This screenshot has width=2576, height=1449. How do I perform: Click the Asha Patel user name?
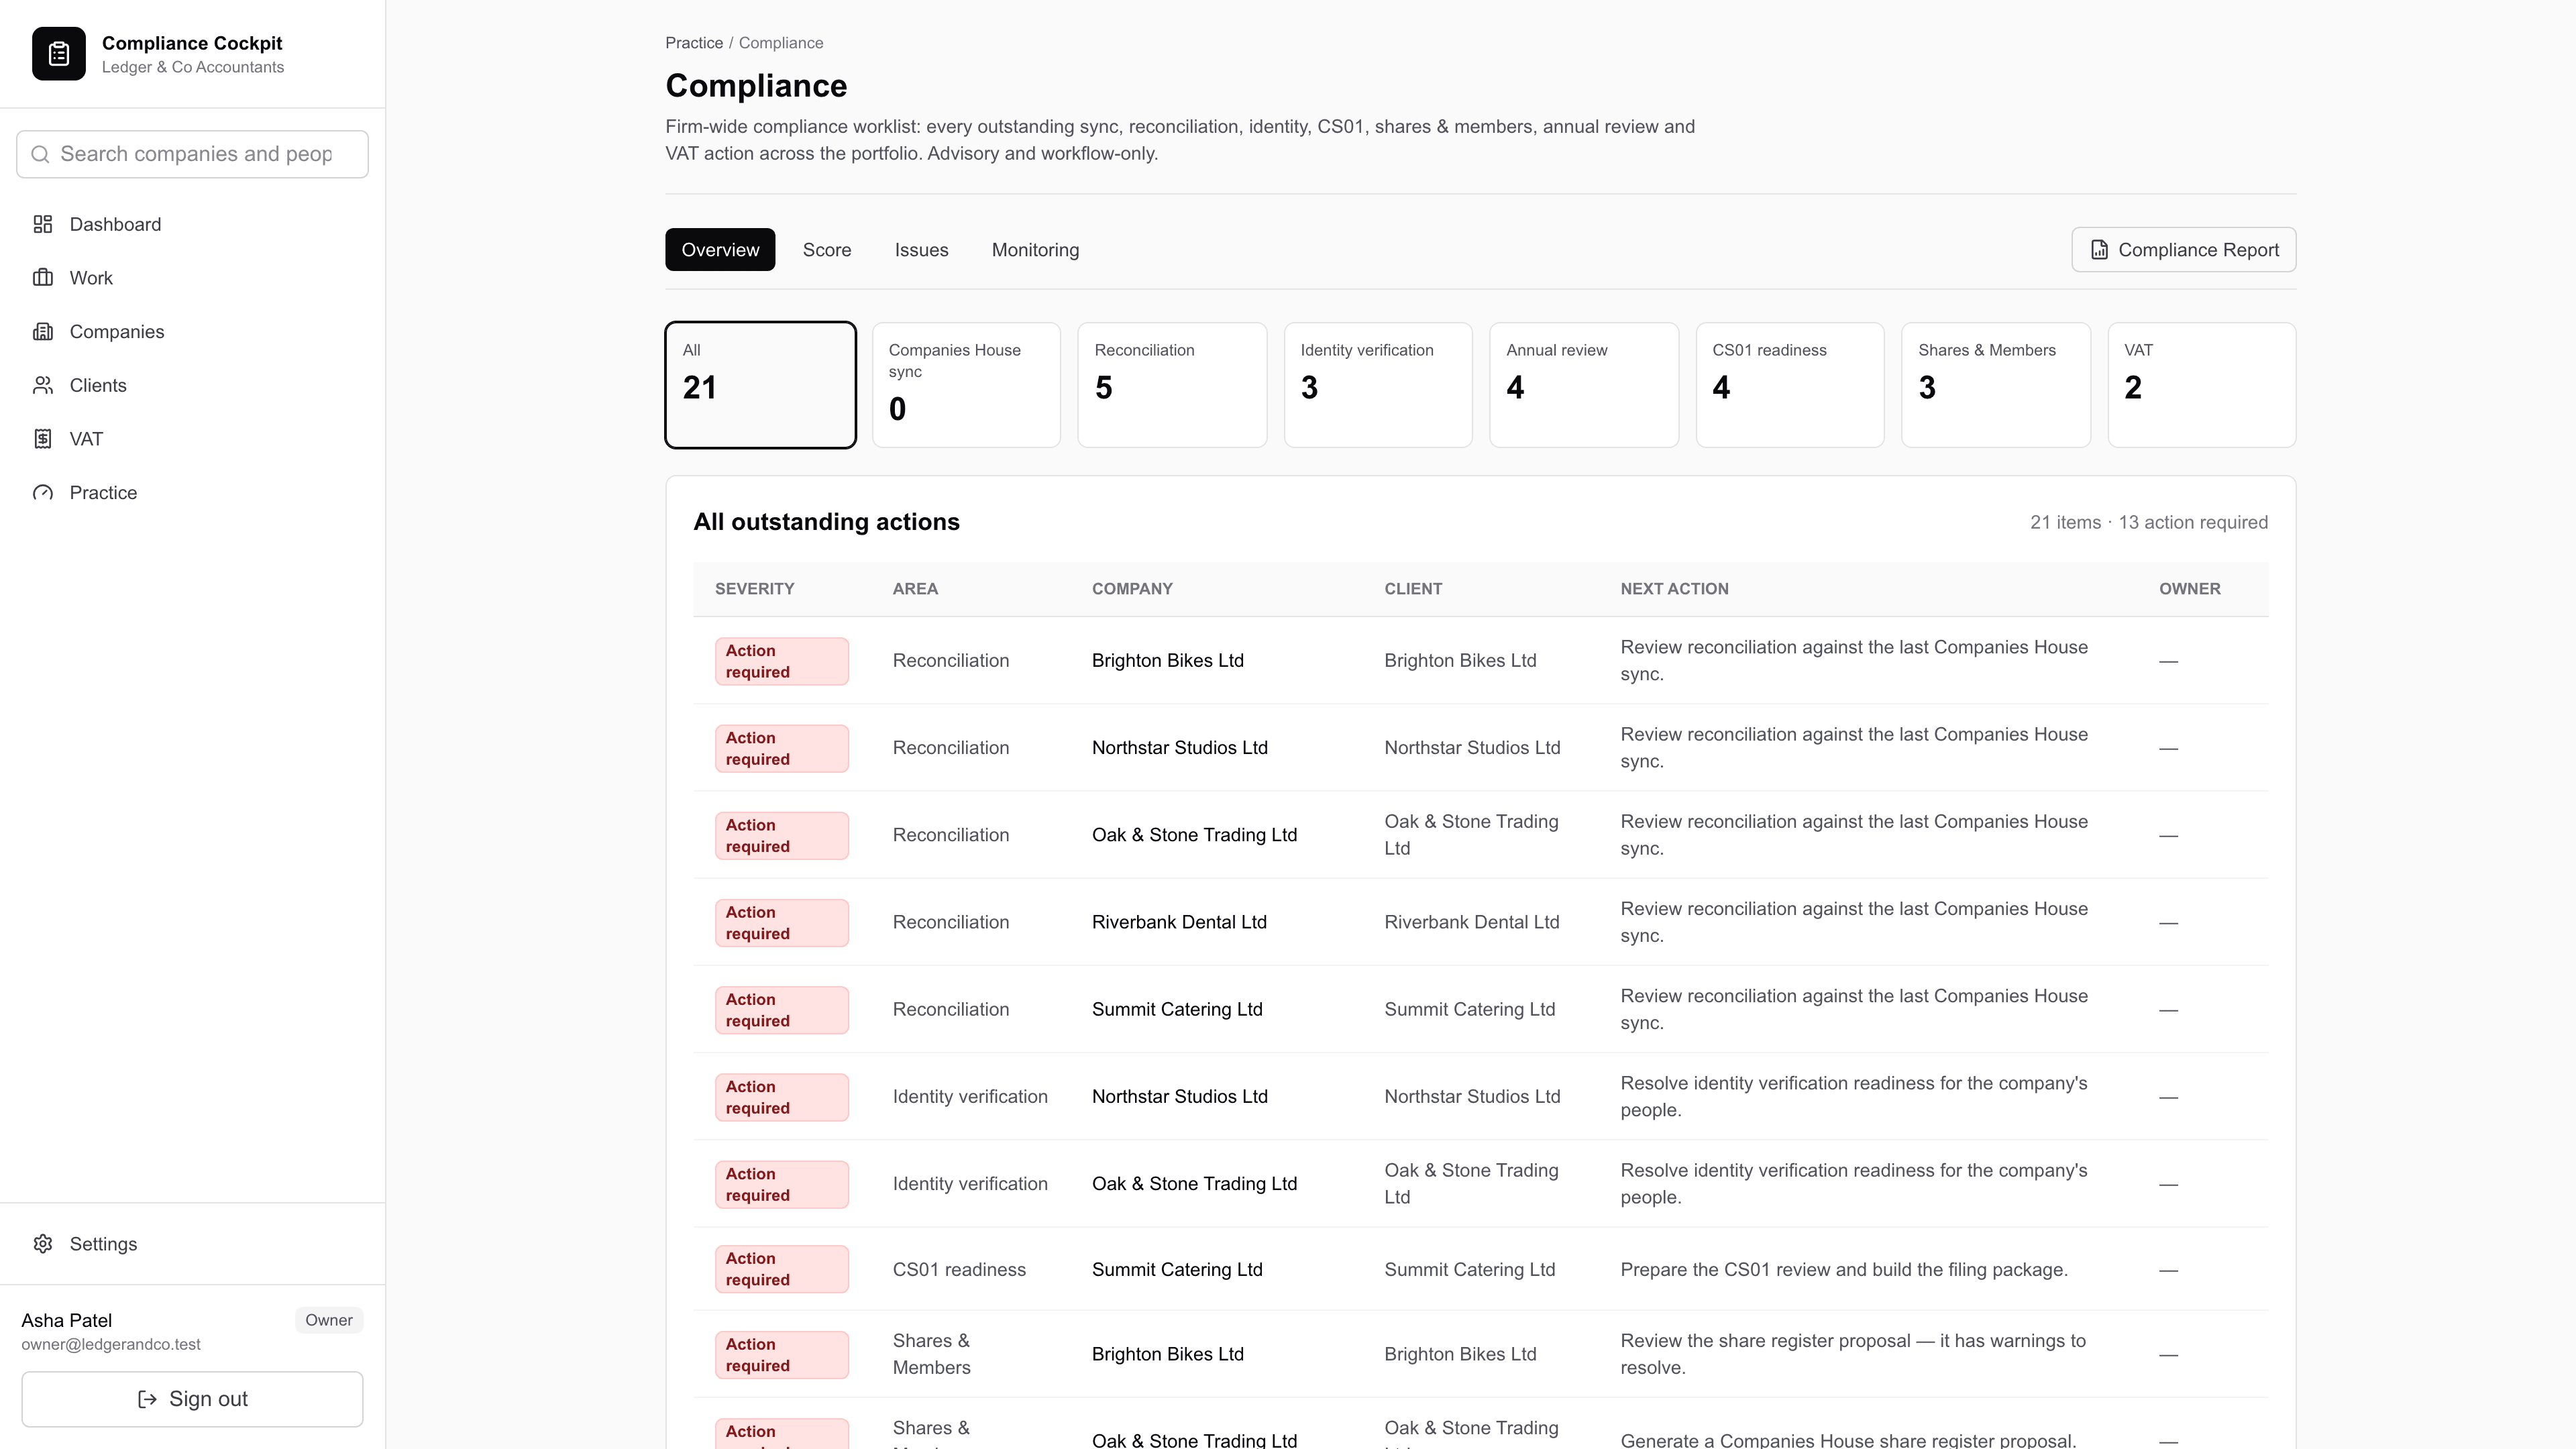67,1320
